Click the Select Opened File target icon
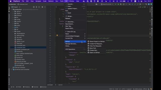 (x=34, y=7)
